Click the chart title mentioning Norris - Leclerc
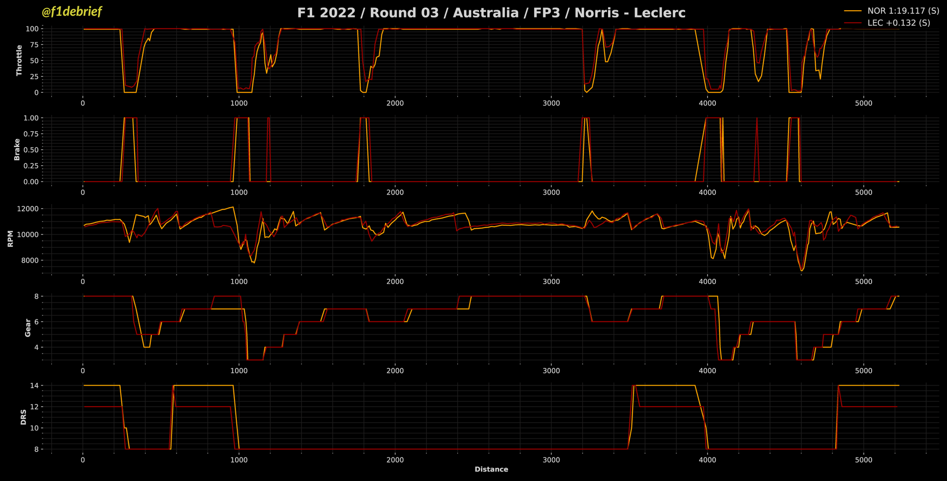This screenshot has height=481, width=947. point(491,13)
